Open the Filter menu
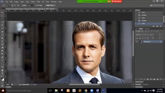Viewport: 165px width, 93px height. (x=38, y=2)
